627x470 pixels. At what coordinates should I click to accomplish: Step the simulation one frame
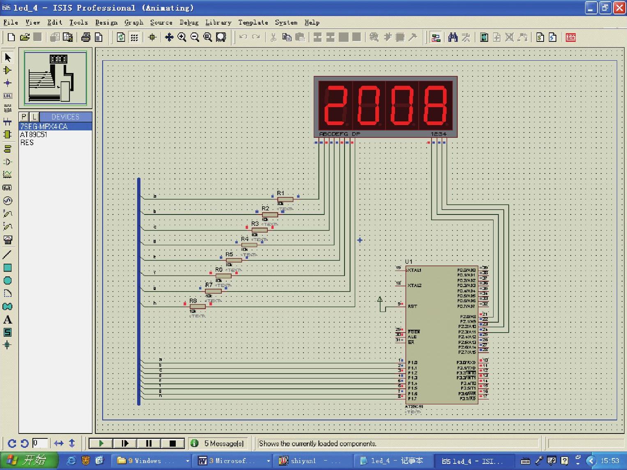tap(125, 443)
